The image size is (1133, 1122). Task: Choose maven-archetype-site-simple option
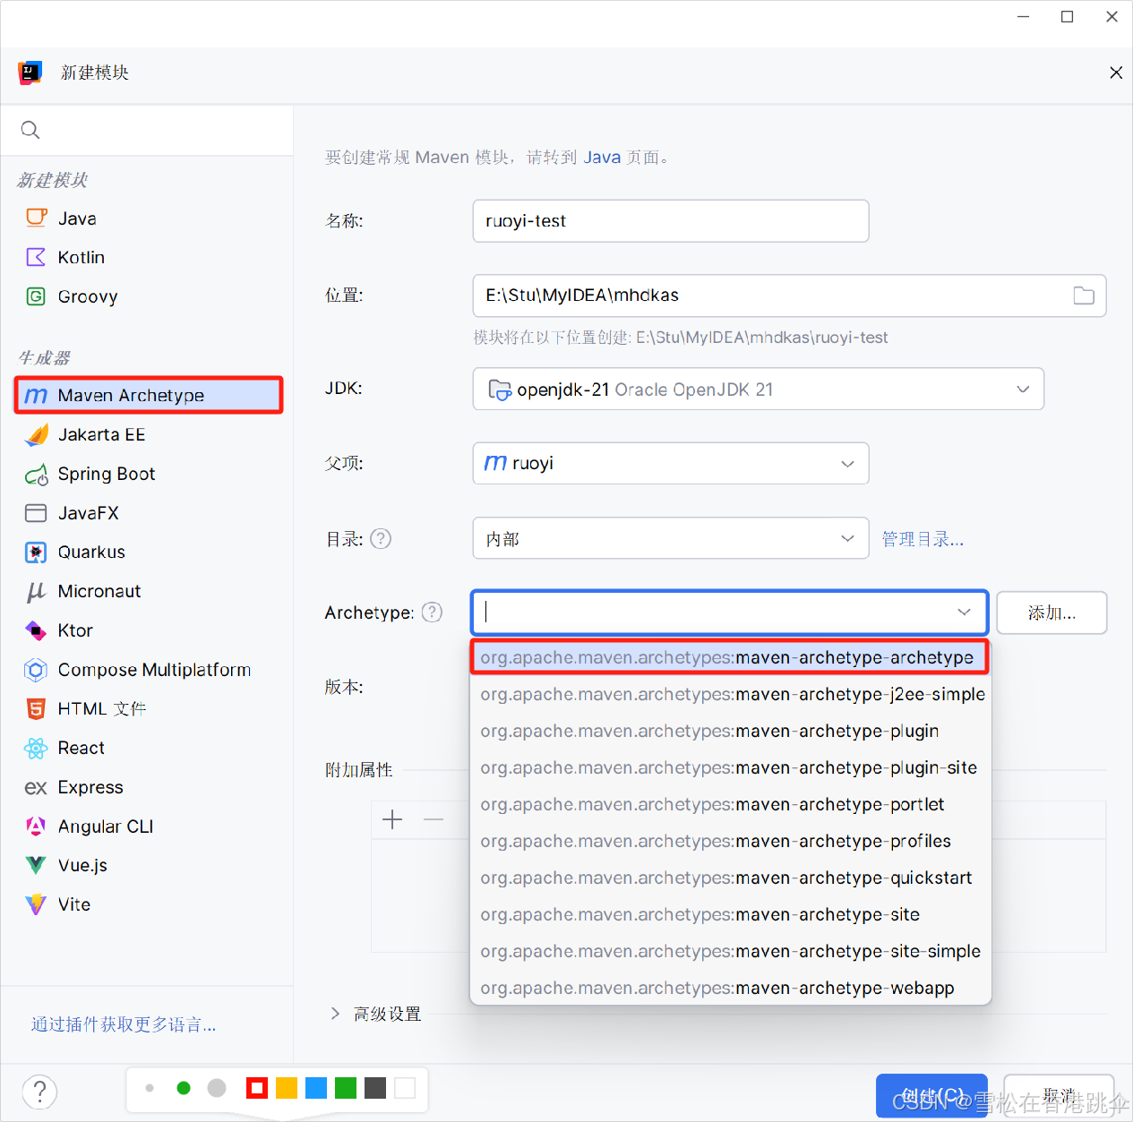coord(730,951)
